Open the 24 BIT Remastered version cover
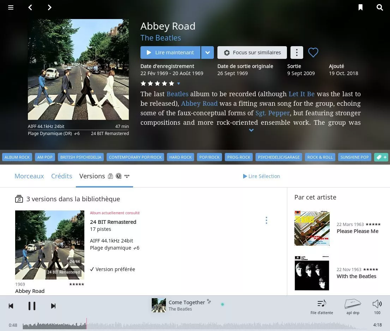The height and width of the screenshot is (331, 390). (x=50, y=245)
